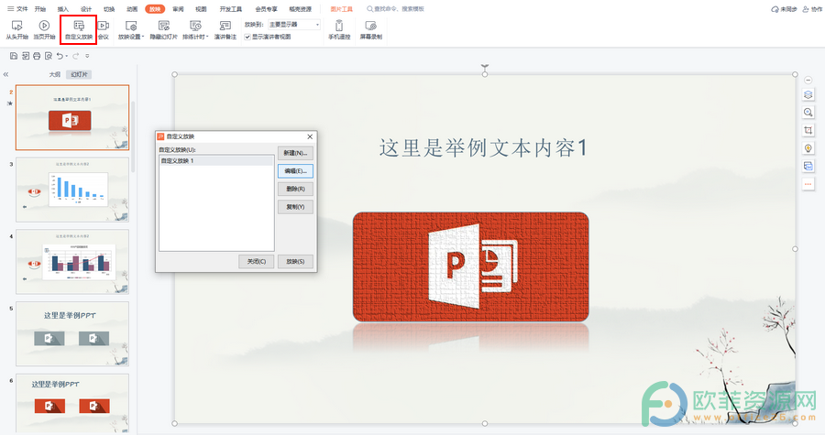Click the Print icon in quick toolbar
825x435 pixels.
coord(37,56)
